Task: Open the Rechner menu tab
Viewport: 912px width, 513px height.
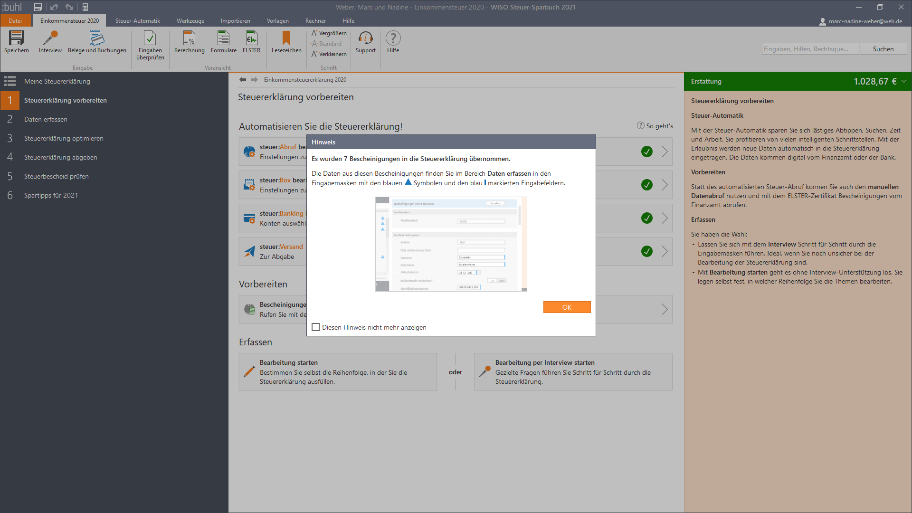Action: click(x=315, y=21)
